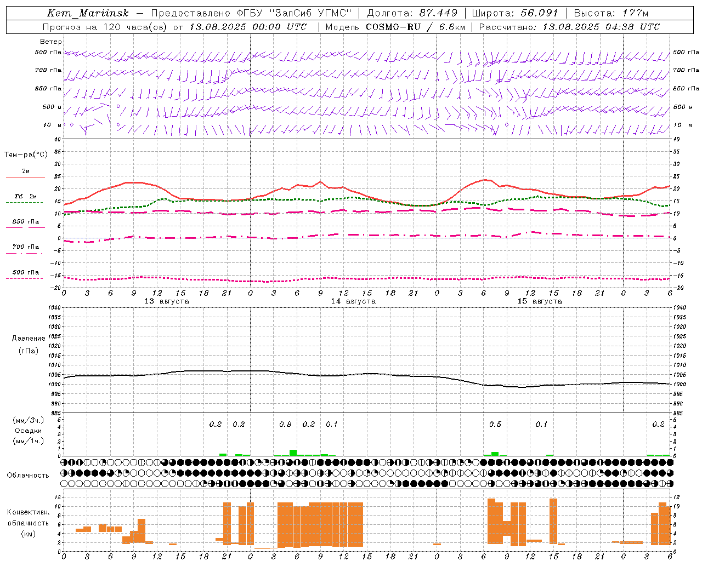This screenshot has height=561, width=702.
Task: Click the 850 гПа temperature legend entry
Action: click(x=25, y=222)
